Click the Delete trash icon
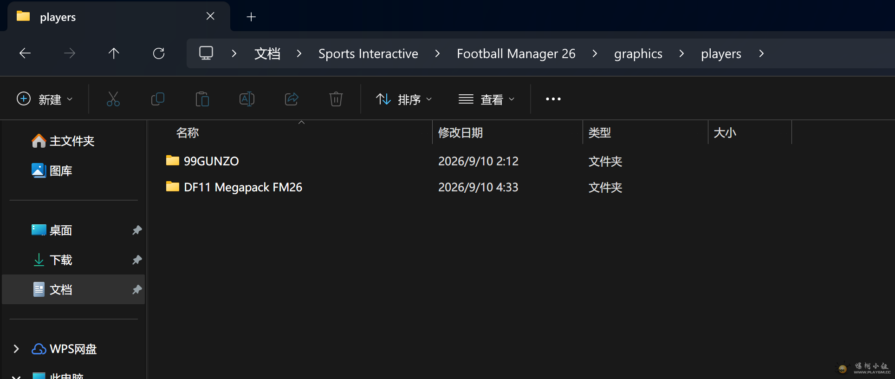The width and height of the screenshot is (895, 379). [336, 99]
